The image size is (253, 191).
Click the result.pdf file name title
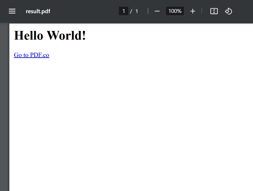pyautogui.click(x=38, y=12)
